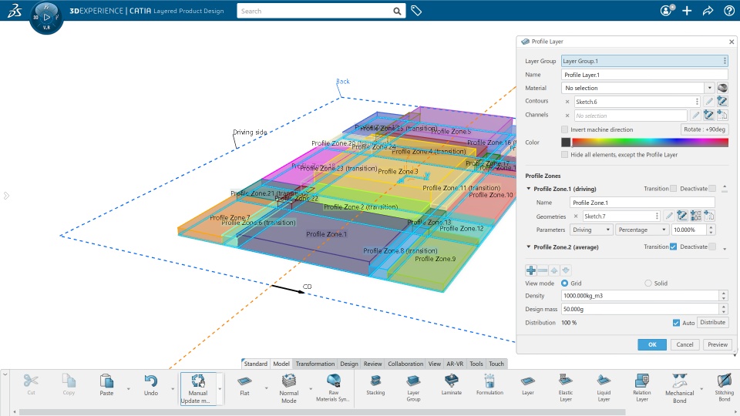Switch to the Design tab
The image size is (740, 416).
click(349, 364)
